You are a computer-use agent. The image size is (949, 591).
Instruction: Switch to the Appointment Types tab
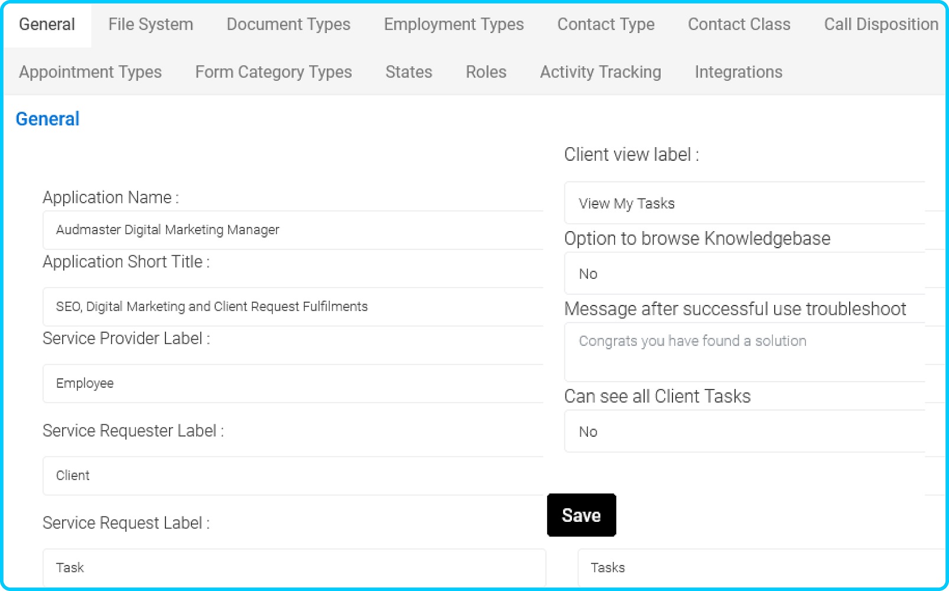[90, 72]
